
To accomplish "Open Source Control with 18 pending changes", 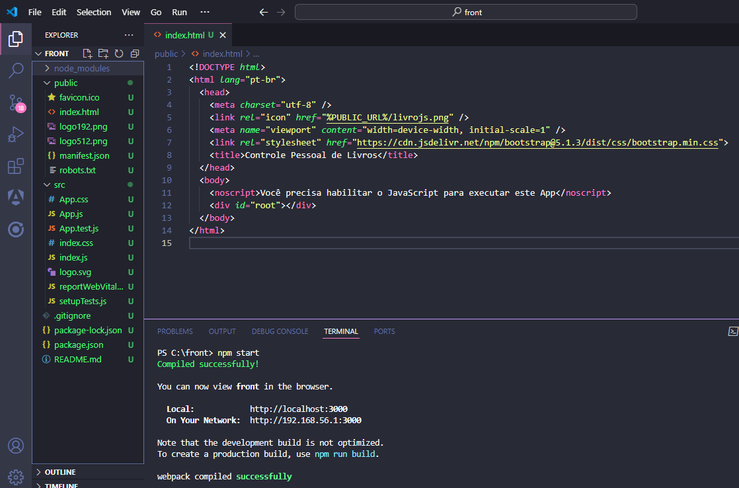I will [x=16, y=101].
